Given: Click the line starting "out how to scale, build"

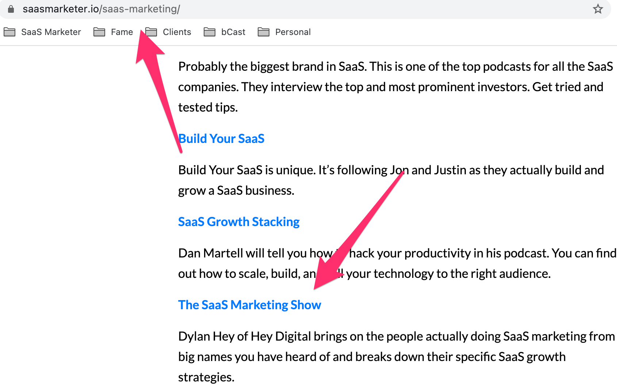Looking at the screenshot, I should [364, 273].
